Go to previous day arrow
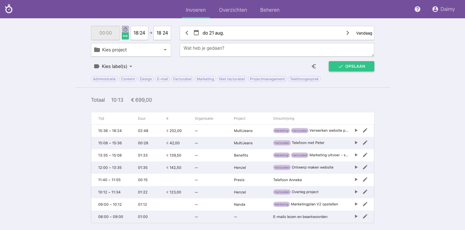465x230 pixels. [x=187, y=33]
